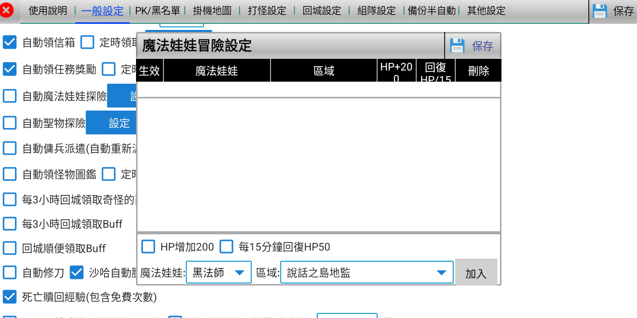Select the 一般設定 tab
This screenshot has height=318, width=637.
[102, 11]
